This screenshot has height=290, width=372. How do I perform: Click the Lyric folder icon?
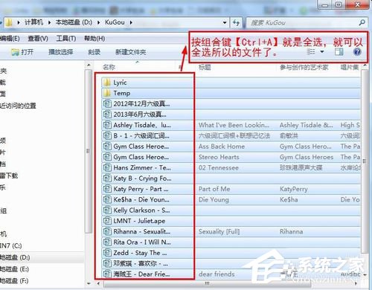(x=107, y=83)
